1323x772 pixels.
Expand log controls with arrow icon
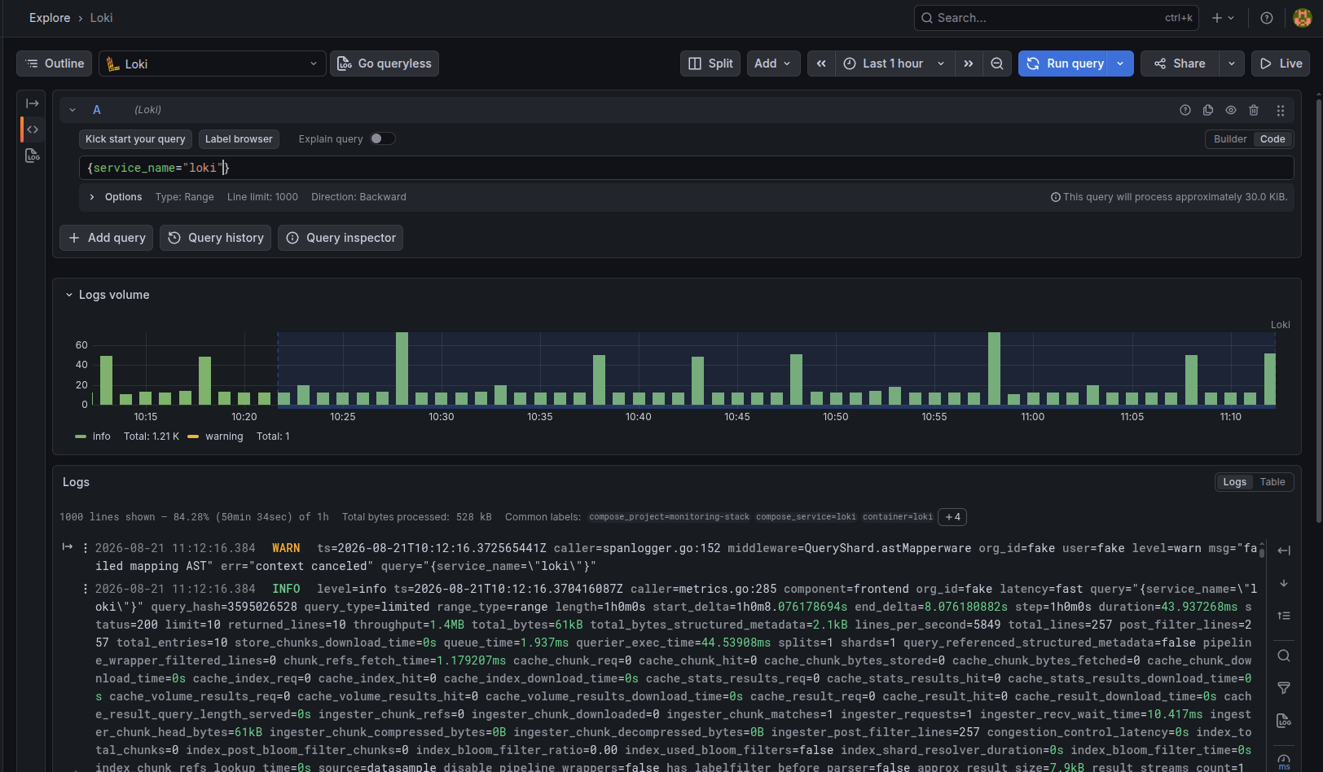pos(68,547)
